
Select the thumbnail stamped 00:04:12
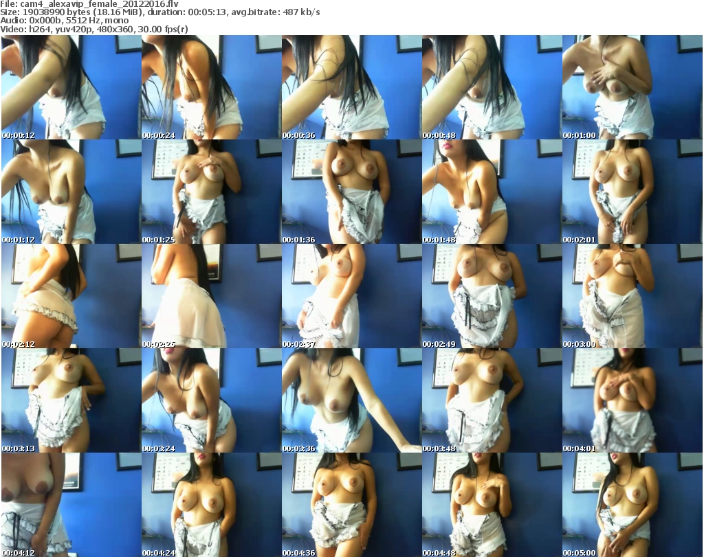pyautogui.click(x=71, y=505)
